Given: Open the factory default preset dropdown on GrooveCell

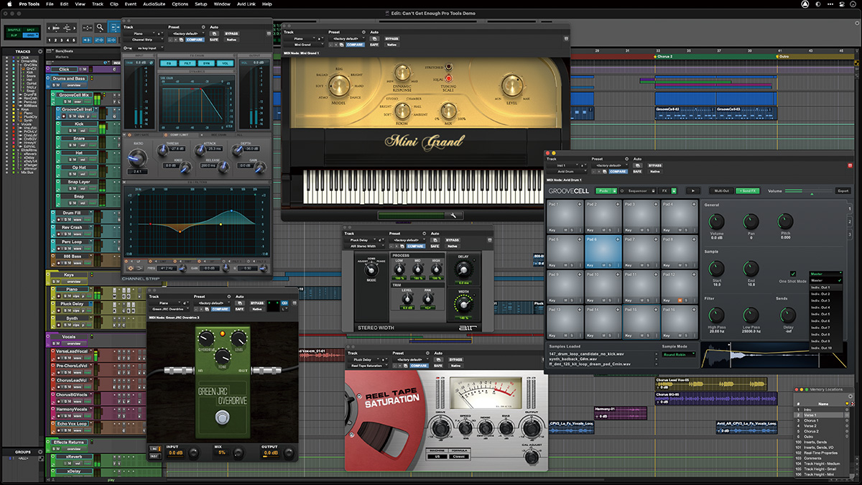Looking at the screenshot, I should click(x=609, y=166).
